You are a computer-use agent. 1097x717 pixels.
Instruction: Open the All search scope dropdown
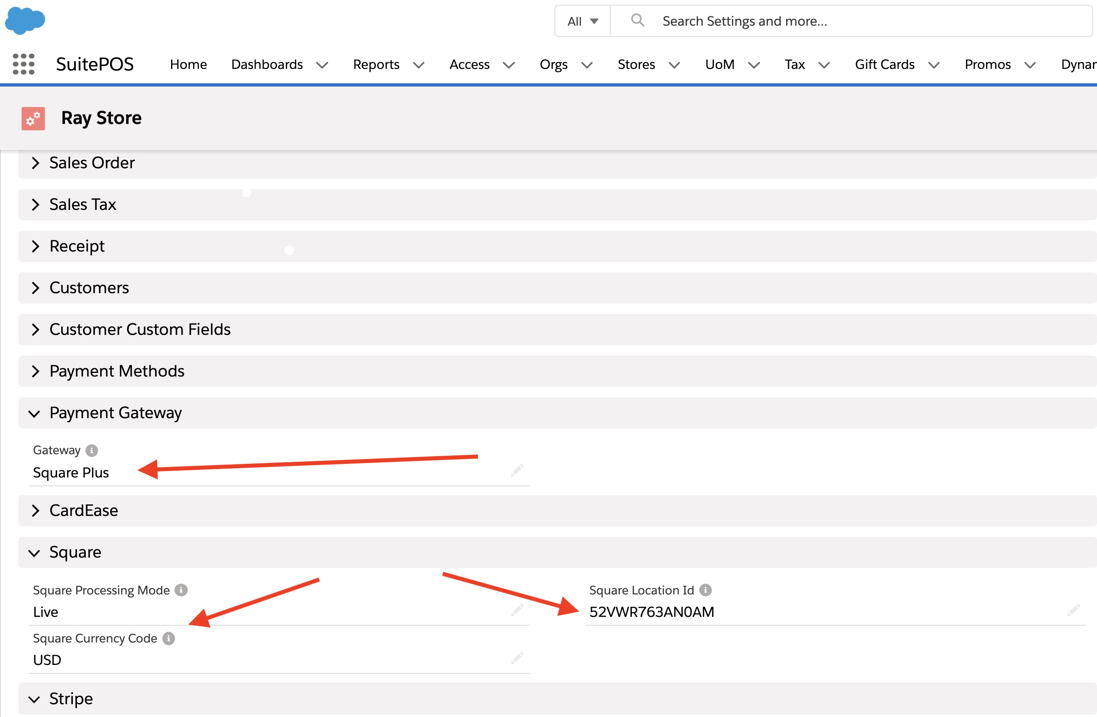583,21
